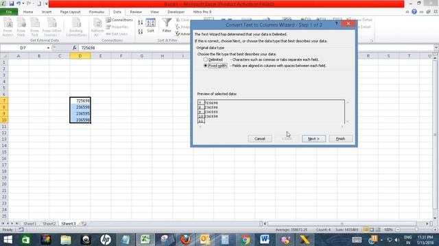Click the insert function fx icon

75,48
